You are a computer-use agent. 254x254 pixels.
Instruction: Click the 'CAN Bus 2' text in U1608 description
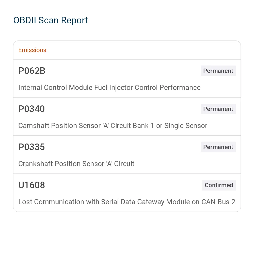[x=218, y=202]
